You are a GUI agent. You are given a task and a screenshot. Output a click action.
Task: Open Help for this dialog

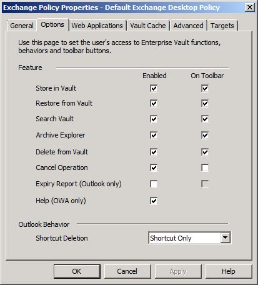(229, 271)
